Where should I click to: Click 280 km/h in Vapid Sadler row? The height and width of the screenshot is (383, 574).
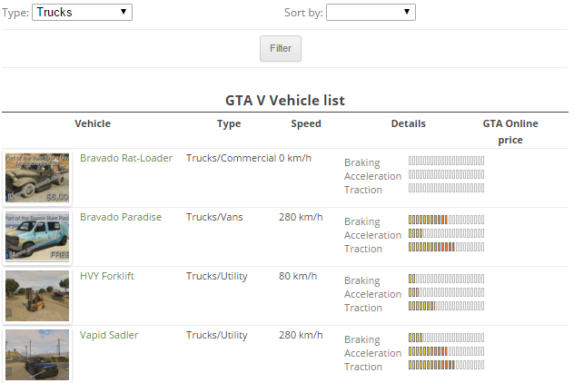[301, 335]
